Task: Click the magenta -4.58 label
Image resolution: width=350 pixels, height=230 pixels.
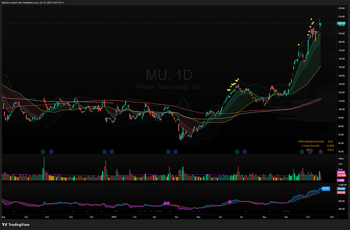Action: 341,180
